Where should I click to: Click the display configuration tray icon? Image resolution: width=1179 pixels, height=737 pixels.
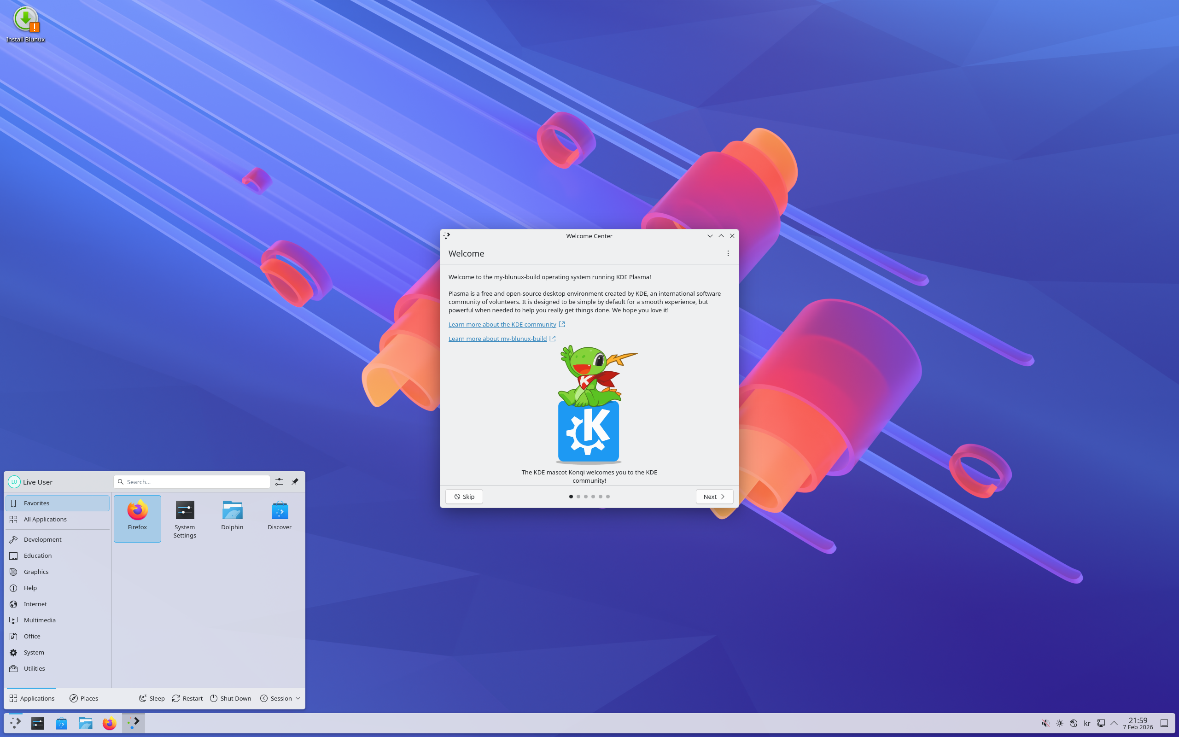tap(1101, 723)
